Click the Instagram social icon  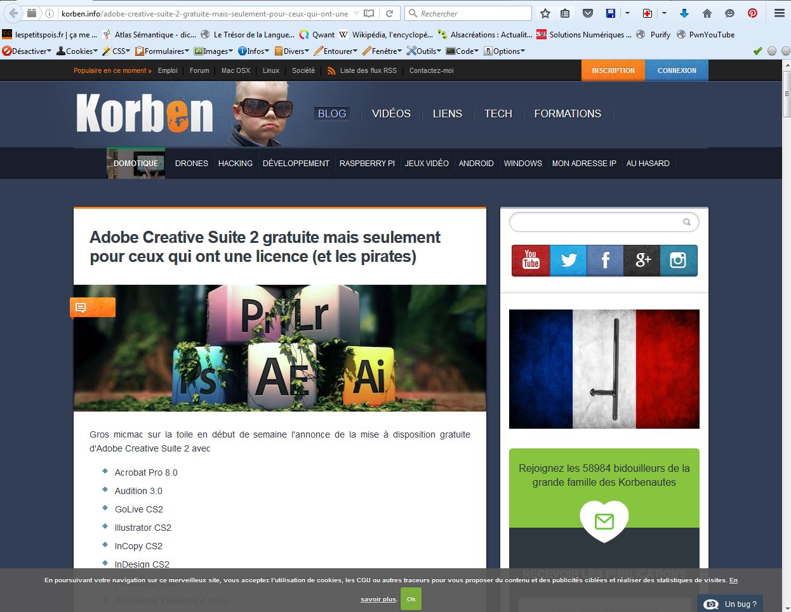(x=679, y=260)
